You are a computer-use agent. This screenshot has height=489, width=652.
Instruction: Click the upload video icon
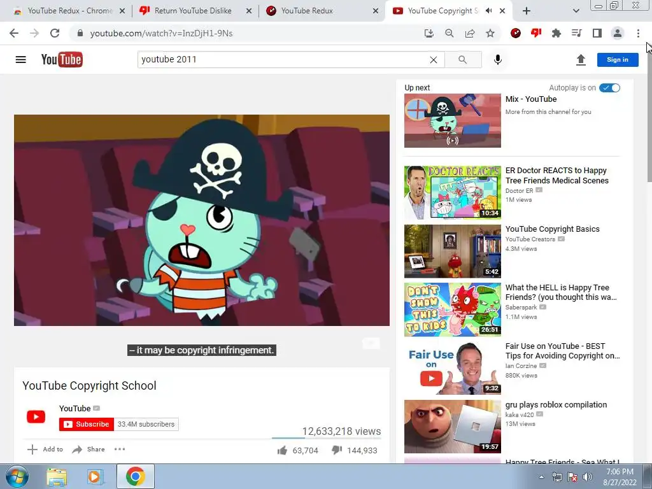point(581,60)
